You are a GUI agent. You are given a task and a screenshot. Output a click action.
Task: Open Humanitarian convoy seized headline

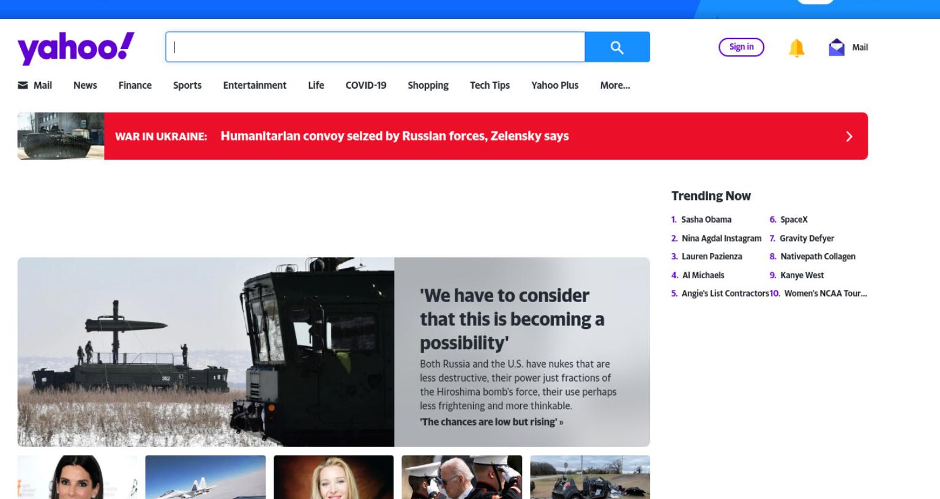(395, 136)
